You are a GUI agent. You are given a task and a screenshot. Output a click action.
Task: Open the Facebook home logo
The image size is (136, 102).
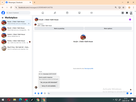click(3, 13)
